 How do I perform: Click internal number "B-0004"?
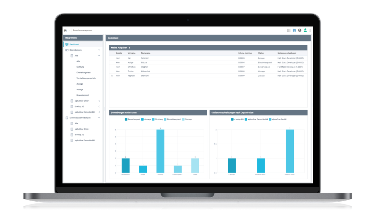click(x=241, y=62)
